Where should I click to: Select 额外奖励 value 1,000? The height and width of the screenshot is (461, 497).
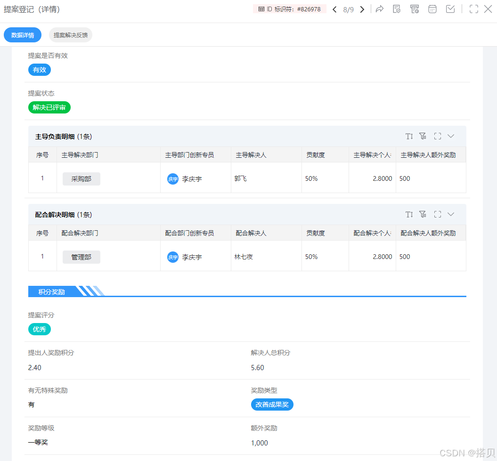point(259,443)
